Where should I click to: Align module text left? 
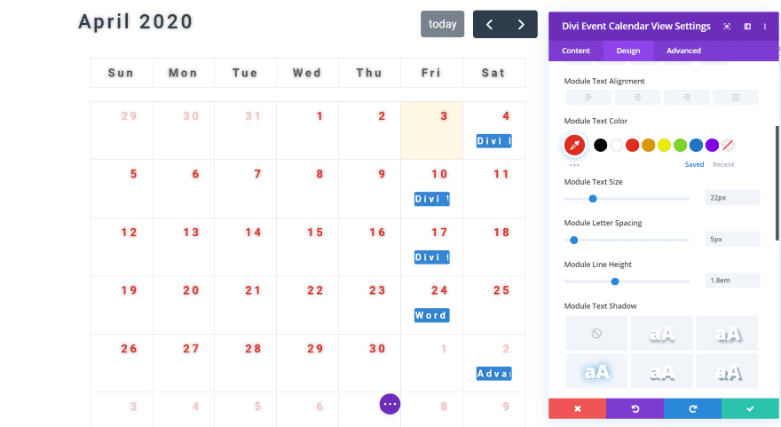point(588,97)
